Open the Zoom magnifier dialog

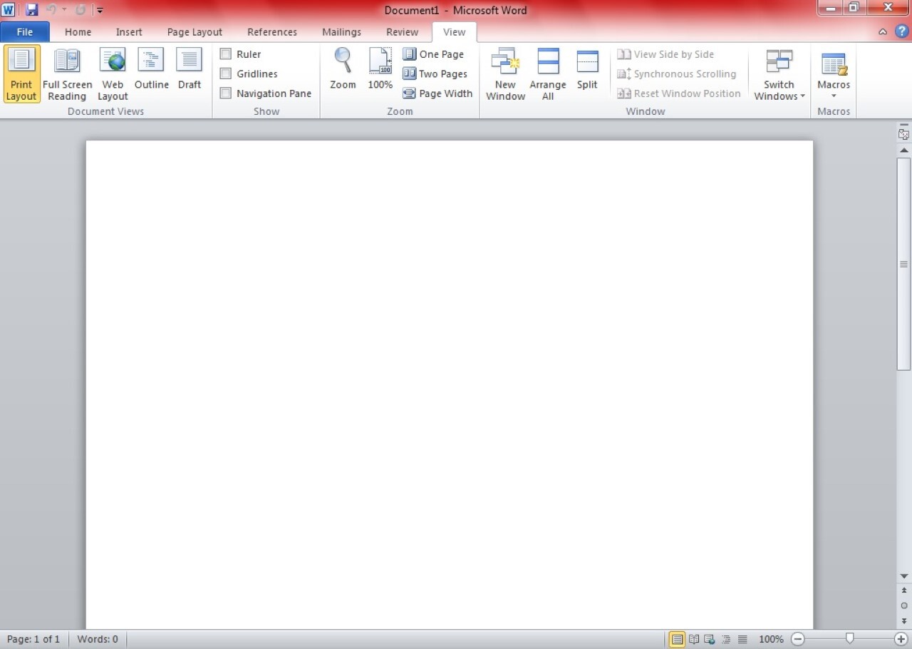pos(343,71)
